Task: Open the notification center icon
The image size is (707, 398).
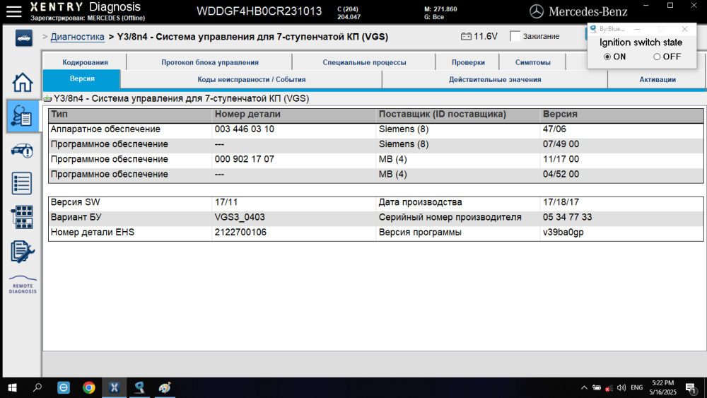Action: pos(691,388)
